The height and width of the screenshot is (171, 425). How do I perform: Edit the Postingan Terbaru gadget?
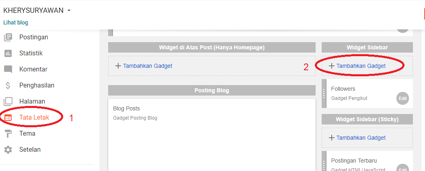coord(402,168)
